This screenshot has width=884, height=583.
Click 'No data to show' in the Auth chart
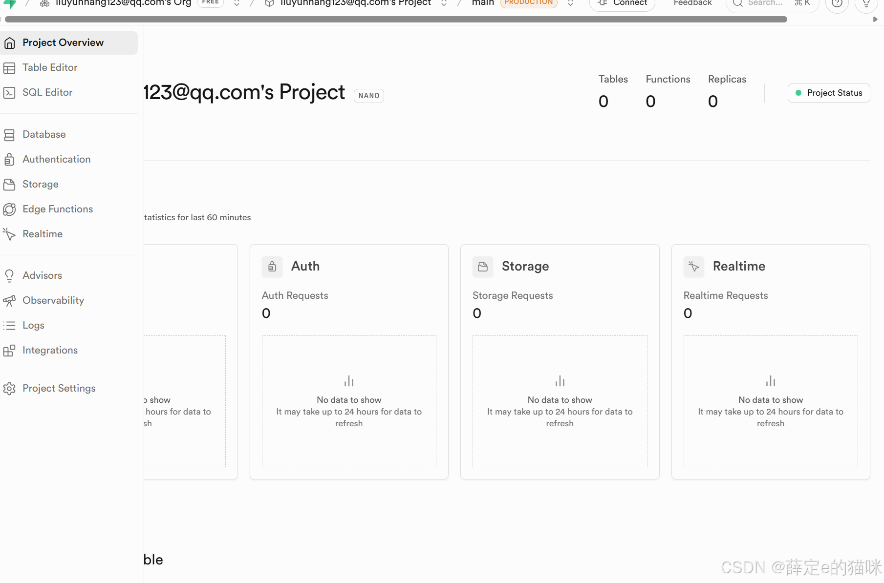click(349, 400)
